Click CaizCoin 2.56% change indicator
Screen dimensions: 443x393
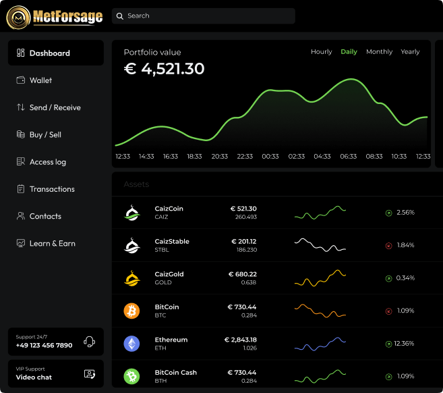coord(400,213)
